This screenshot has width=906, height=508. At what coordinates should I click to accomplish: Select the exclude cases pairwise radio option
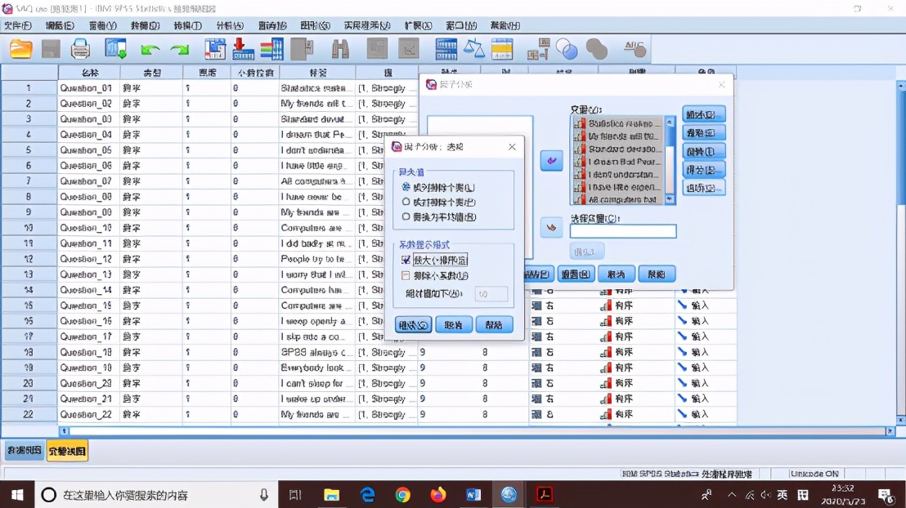click(x=406, y=202)
